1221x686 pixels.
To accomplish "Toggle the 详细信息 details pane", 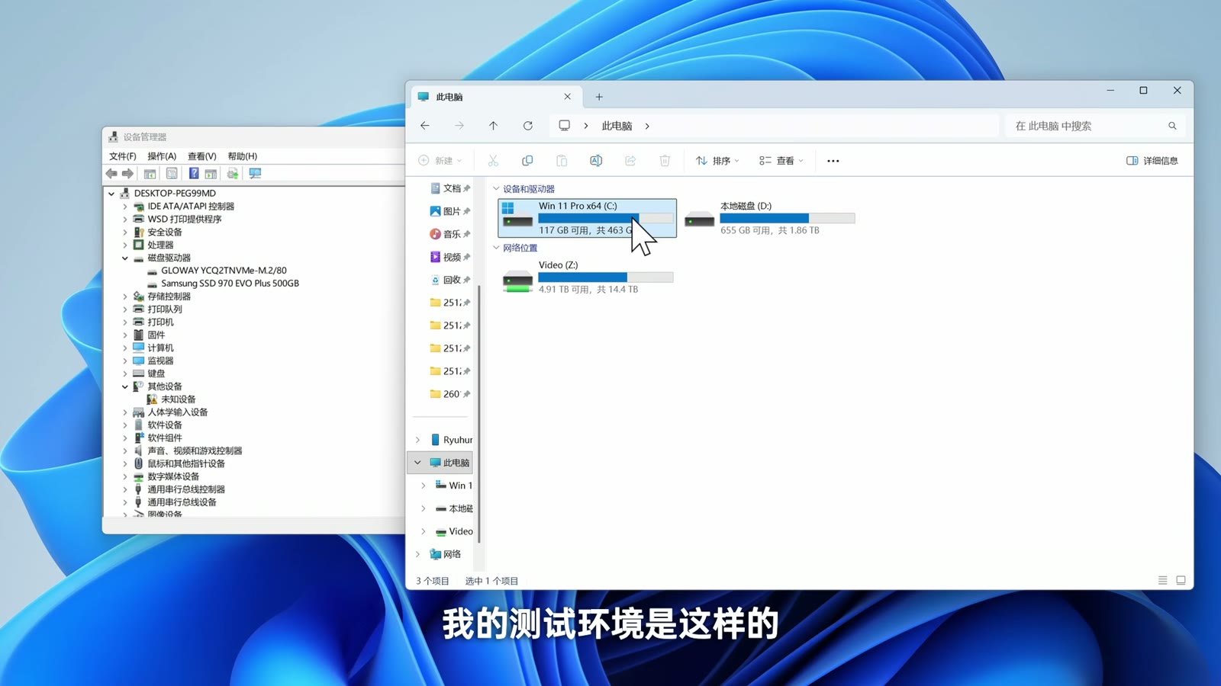I will pyautogui.click(x=1152, y=161).
